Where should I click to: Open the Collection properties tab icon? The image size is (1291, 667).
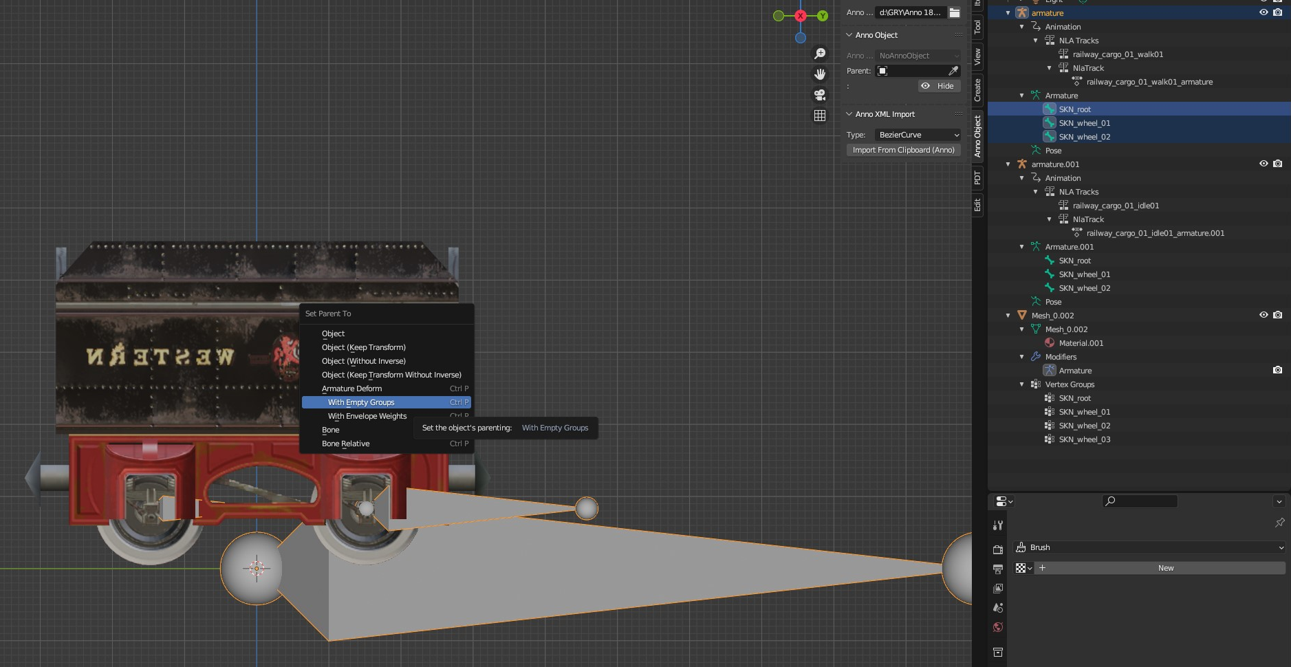(x=998, y=652)
